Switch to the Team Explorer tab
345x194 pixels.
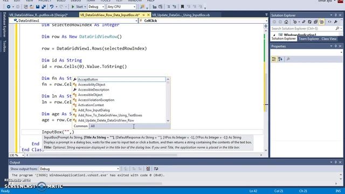pyautogui.click(x=308, y=39)
